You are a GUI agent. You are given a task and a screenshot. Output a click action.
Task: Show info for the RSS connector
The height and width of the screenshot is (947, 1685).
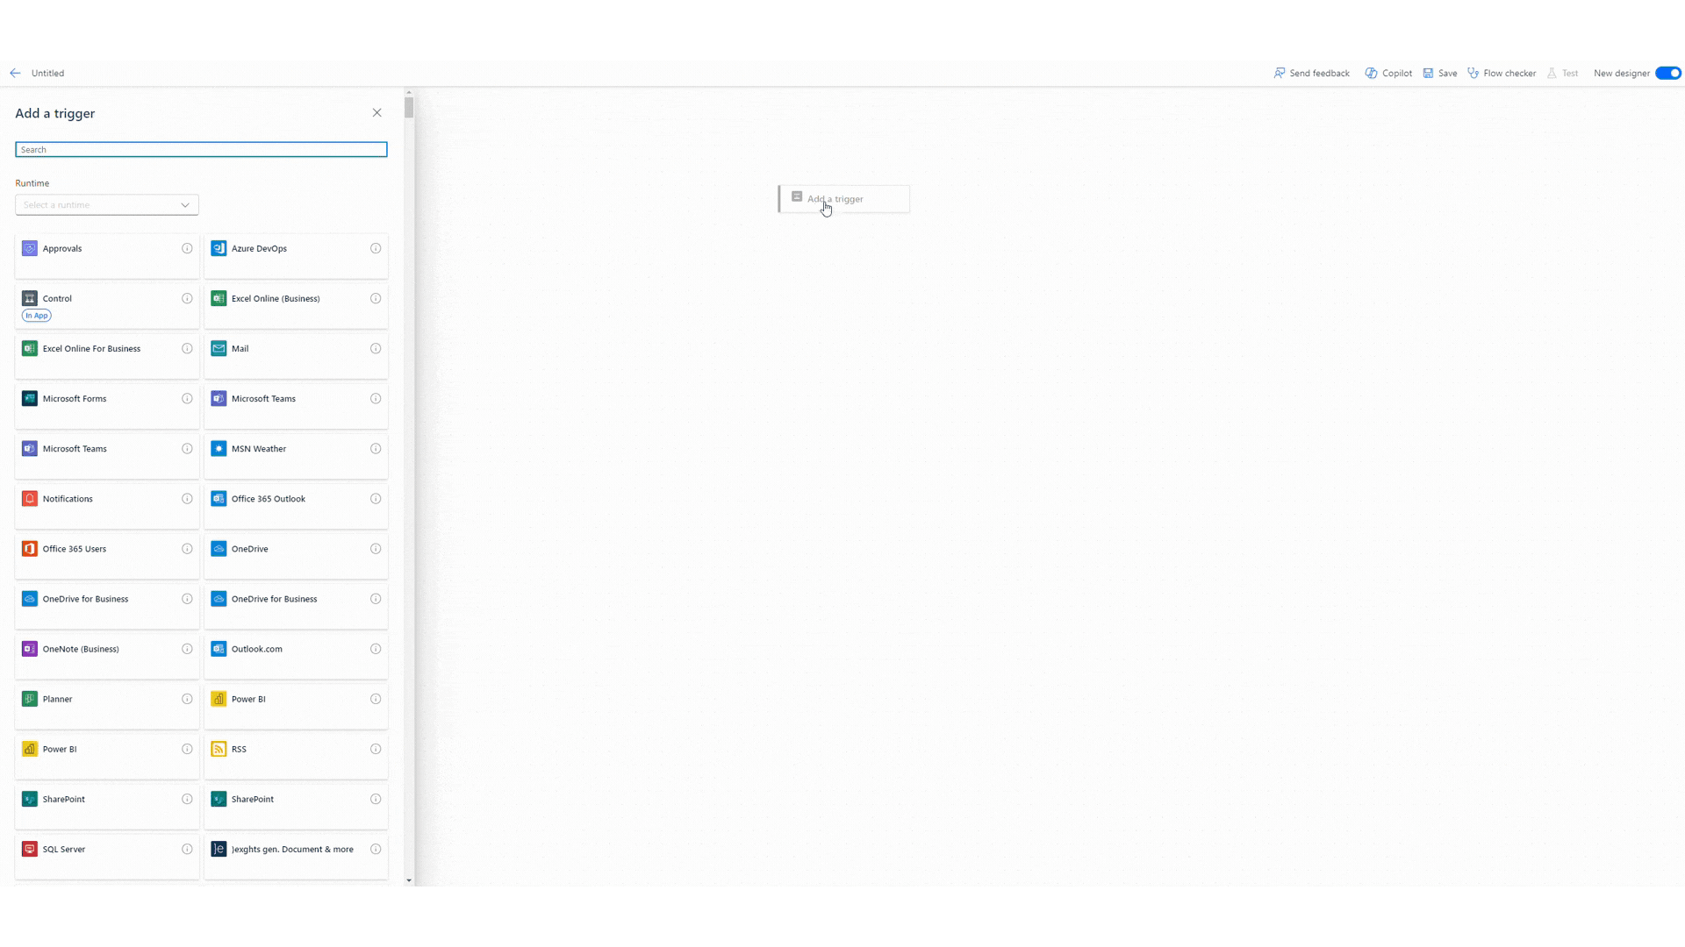(x=376, y=749)
